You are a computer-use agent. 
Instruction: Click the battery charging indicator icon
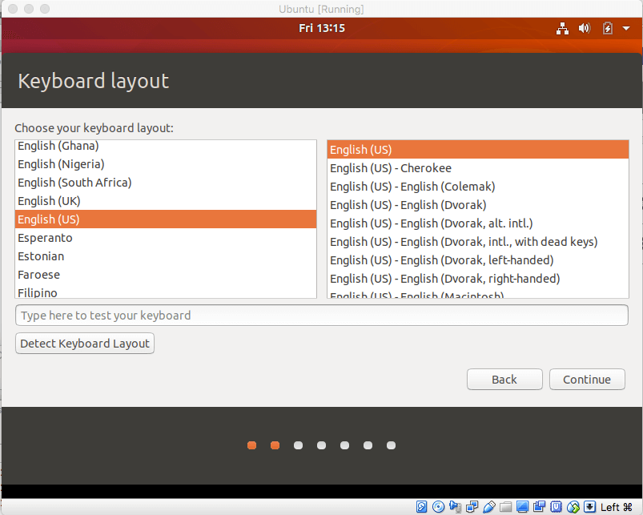tap(607, 28)
